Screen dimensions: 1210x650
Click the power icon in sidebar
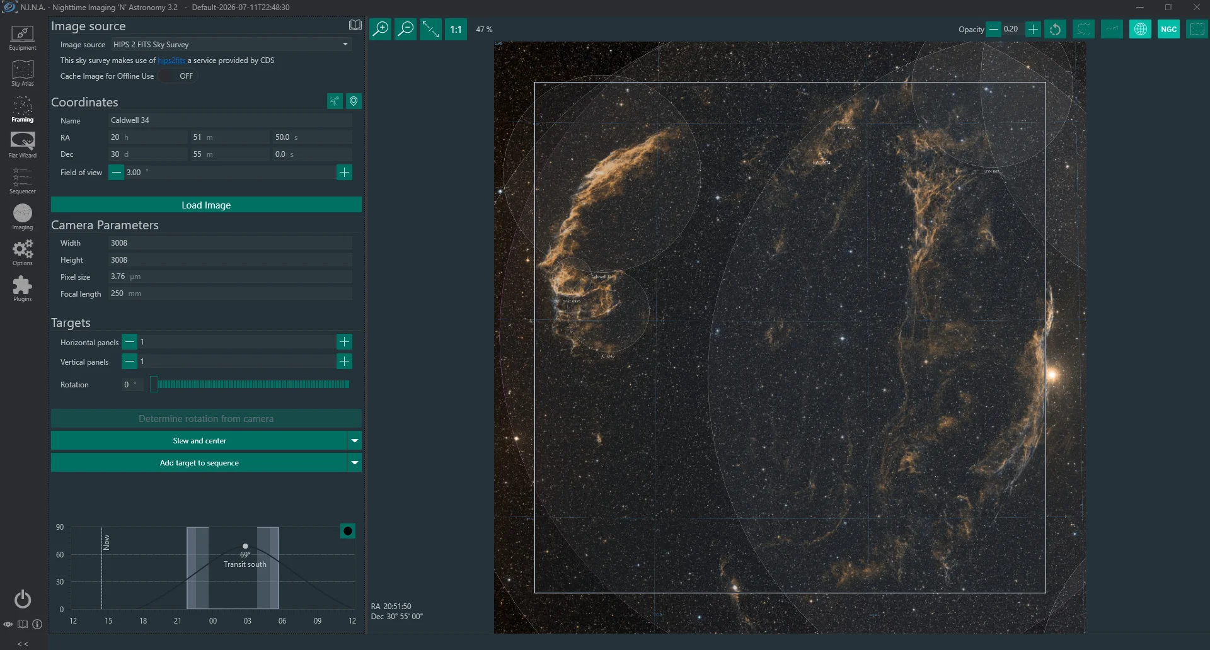pos(23,599)
